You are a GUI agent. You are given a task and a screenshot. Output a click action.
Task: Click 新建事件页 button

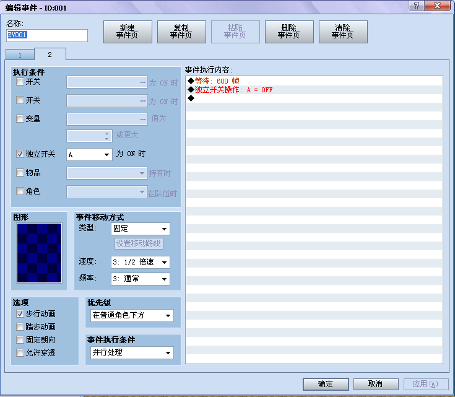point(128,32)
